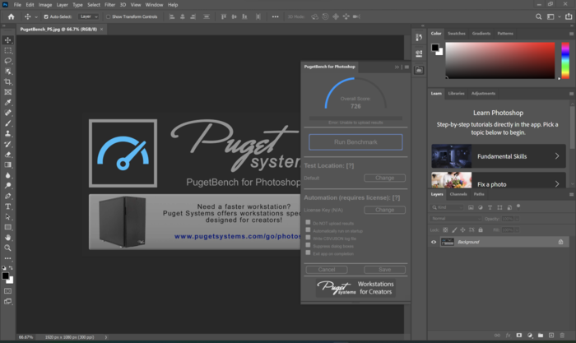Create a new layer icon
This screenshot has width=576, height=343.
click(551, 335)
